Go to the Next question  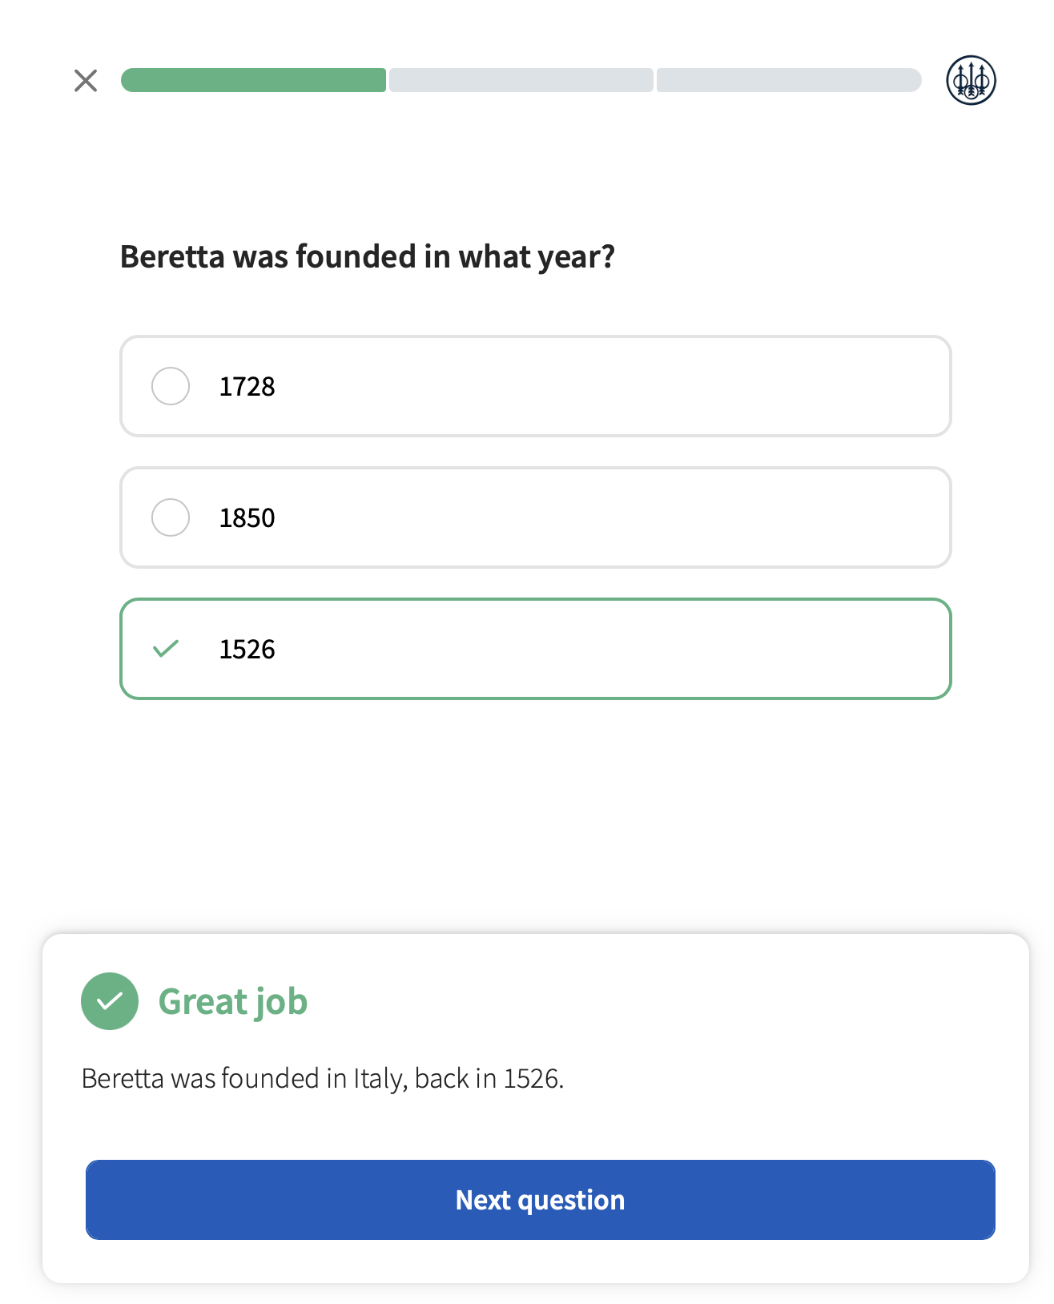541,1199
